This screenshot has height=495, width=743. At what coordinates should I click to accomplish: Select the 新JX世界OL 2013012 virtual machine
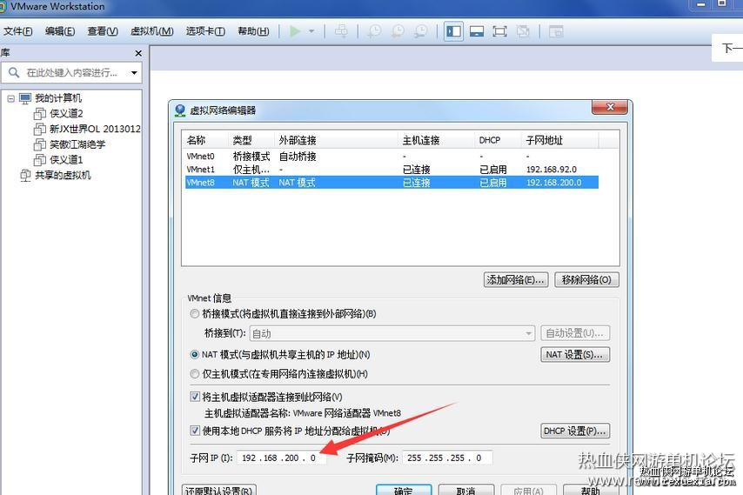click(x=95, y=129)
